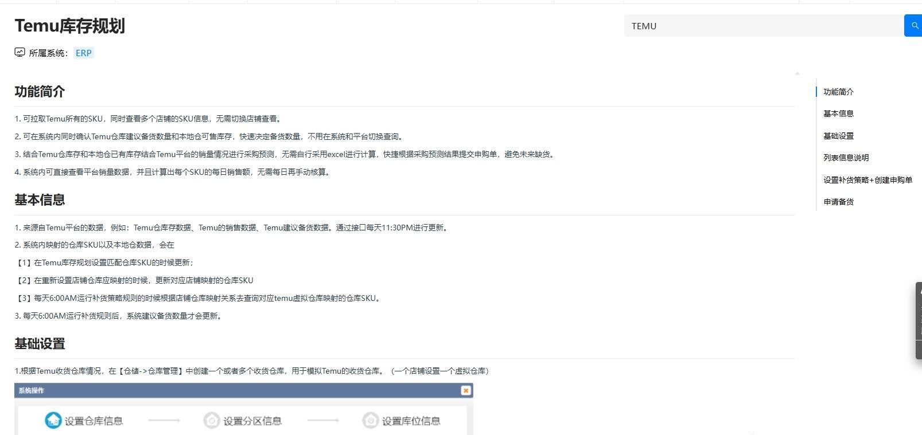Viewport: 922px width, 435px height.
Task: Jump to 基础设置 in the outline
Action: coord(838,136)
